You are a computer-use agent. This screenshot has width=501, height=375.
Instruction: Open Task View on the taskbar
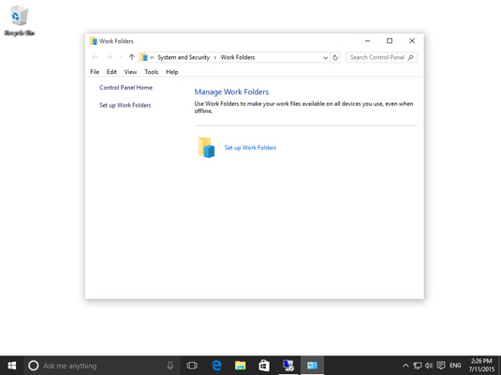(x=192, y=366)
